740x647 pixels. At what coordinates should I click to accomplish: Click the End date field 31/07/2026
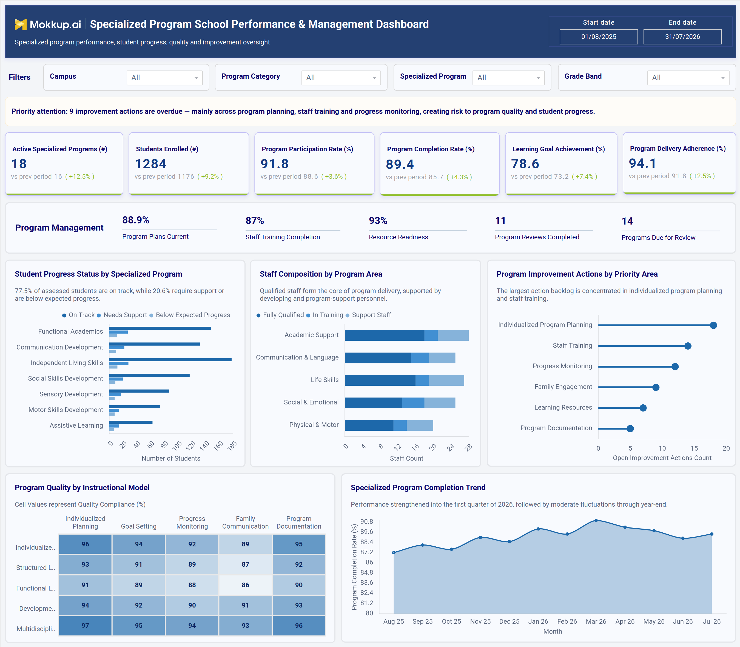click(682, 37)
